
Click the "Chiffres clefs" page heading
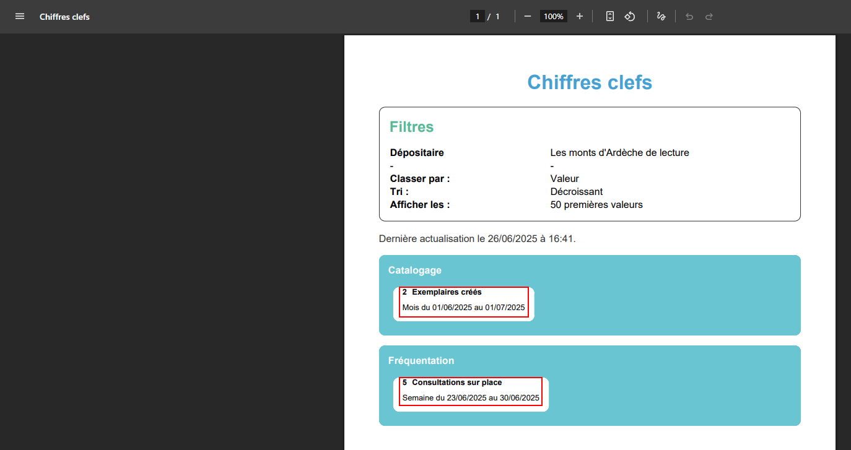click(590, 82)
